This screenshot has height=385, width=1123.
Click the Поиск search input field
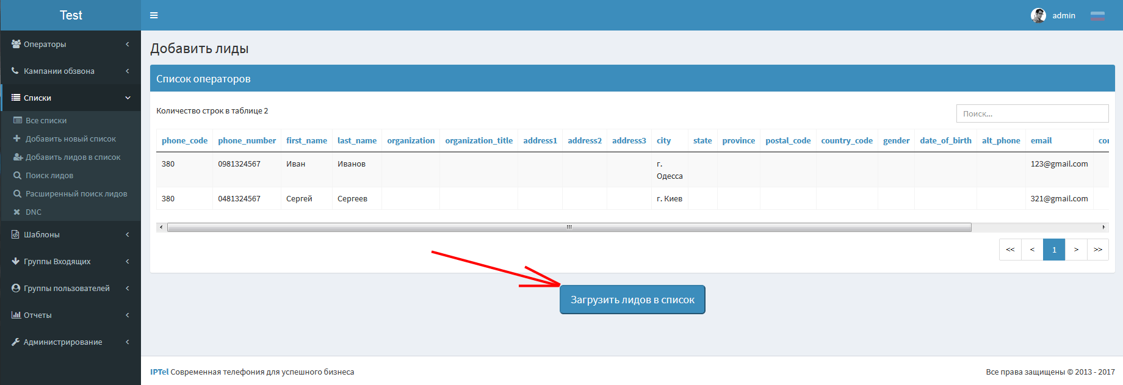1031,113
